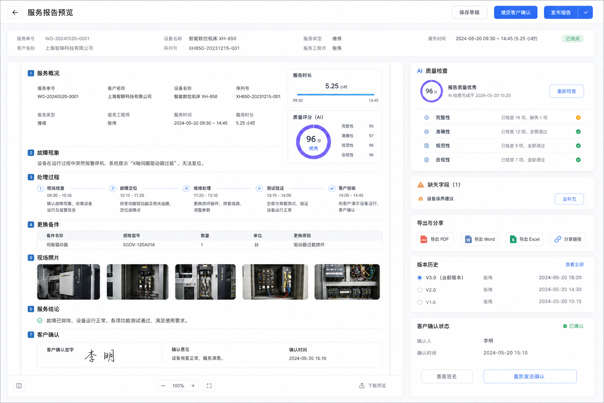This screenshot has width=604, height=403.
Task: Click the warning triangle beside 缺失字段
Action: click(x=421, y=185)
